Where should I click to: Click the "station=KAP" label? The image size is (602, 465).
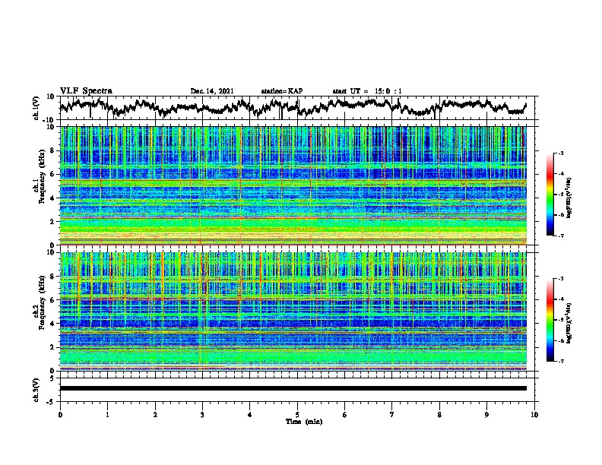point(282,91)
